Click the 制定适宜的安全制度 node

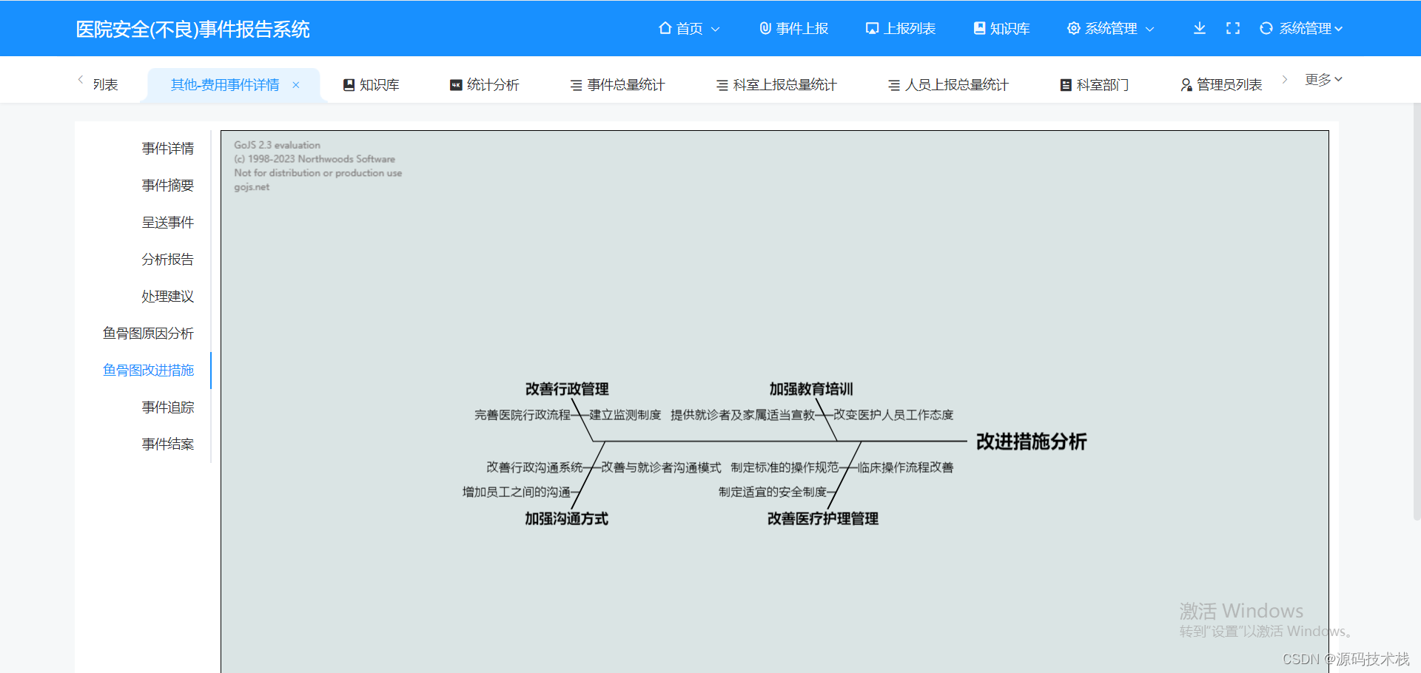point(773,492)
